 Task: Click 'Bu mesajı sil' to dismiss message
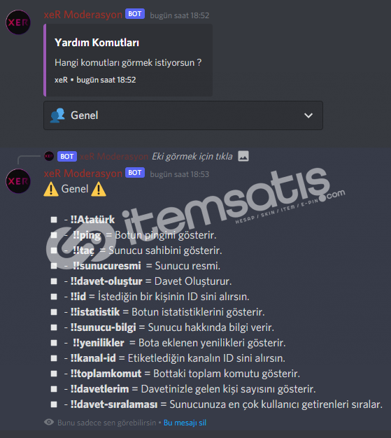point(185,423)
